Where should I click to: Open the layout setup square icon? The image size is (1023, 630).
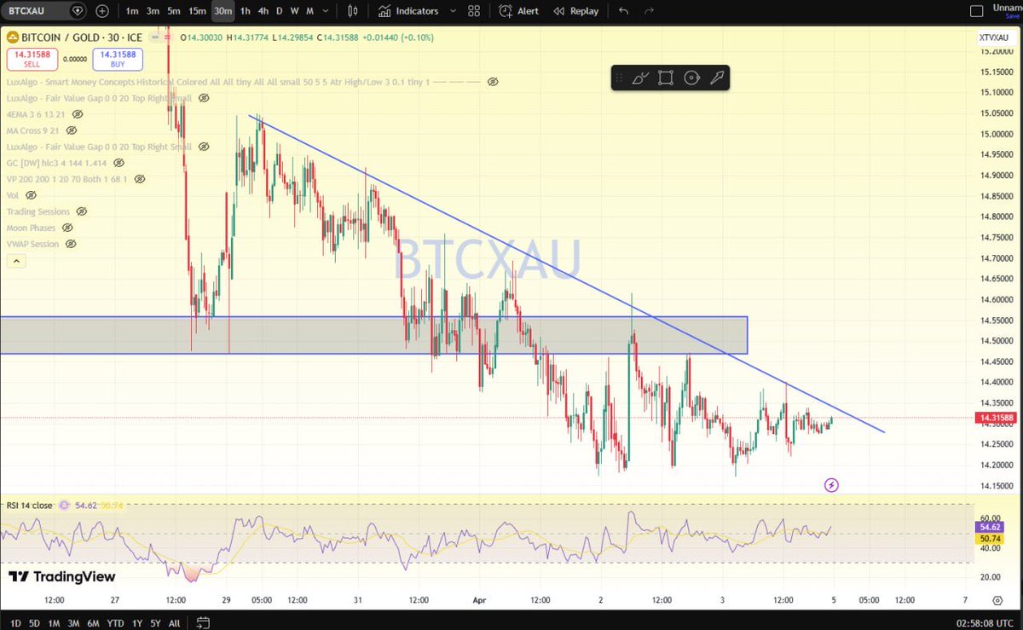pyautogui.click(x=977, y=11)
